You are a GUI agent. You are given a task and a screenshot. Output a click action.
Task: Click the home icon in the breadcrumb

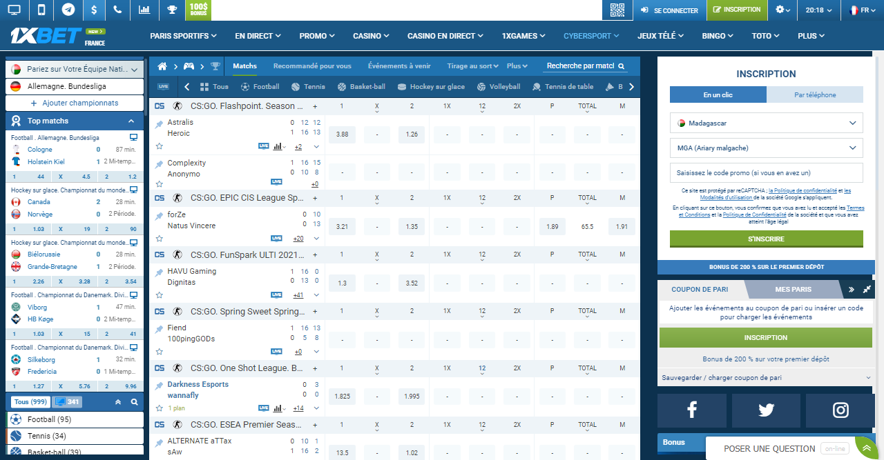pyautogui.click(x=162, y=66)
